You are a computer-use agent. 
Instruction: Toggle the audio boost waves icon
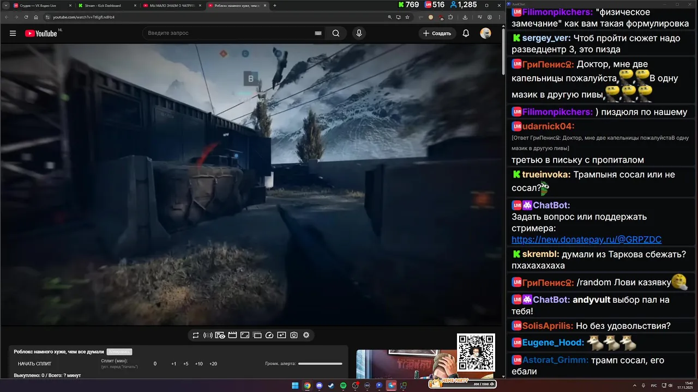tap(208, 335)
